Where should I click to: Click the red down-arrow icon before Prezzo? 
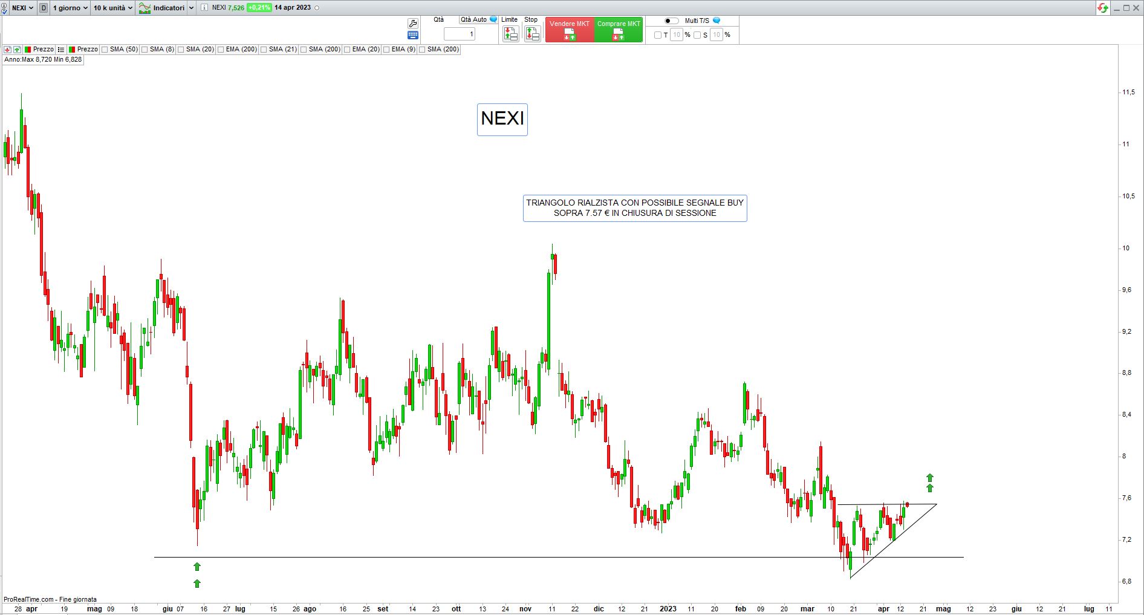7,50
